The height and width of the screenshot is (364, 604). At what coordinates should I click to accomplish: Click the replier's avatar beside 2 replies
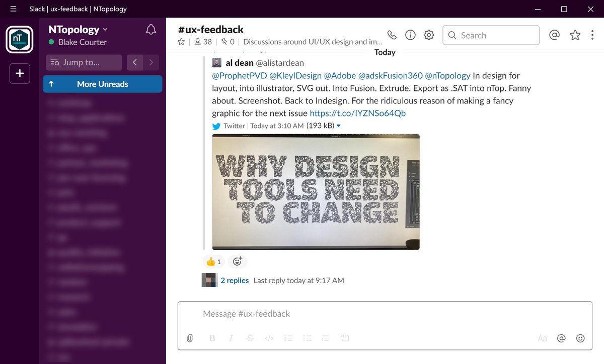click(x=209, y=280)
